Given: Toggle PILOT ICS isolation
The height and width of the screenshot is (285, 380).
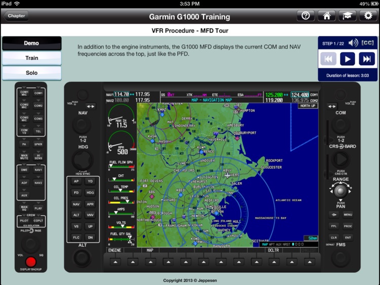Looking at the screenshot, I should (24, 221).
